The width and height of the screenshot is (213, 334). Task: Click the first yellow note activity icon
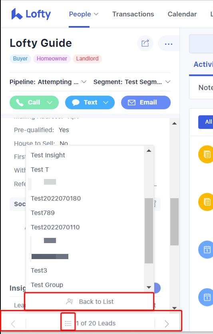tap(206, 154)
